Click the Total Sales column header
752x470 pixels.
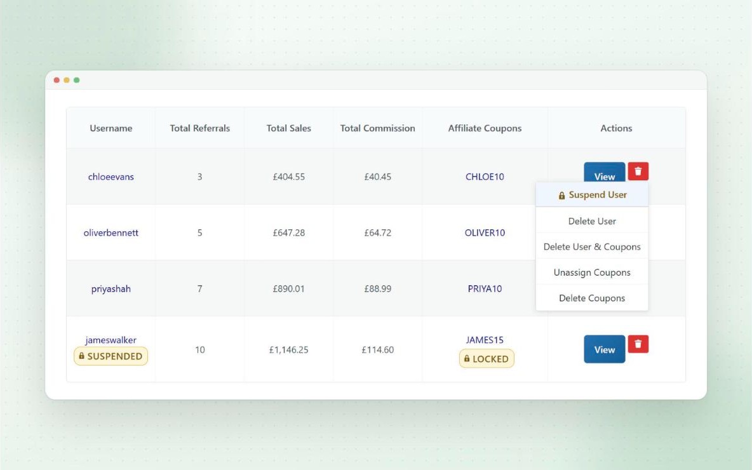(x=289, y=128)
